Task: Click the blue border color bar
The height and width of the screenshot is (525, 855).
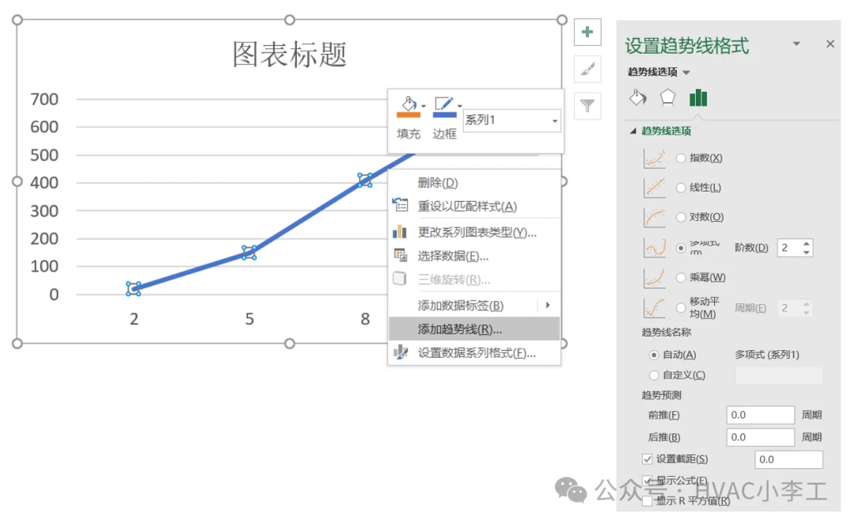Action: 444,115
